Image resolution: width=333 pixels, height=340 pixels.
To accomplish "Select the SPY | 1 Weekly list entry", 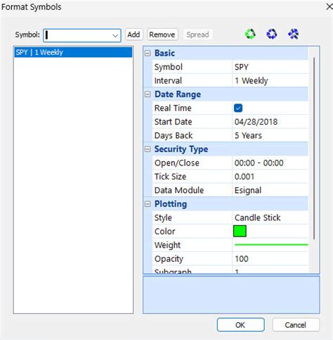I will (73, 52).
